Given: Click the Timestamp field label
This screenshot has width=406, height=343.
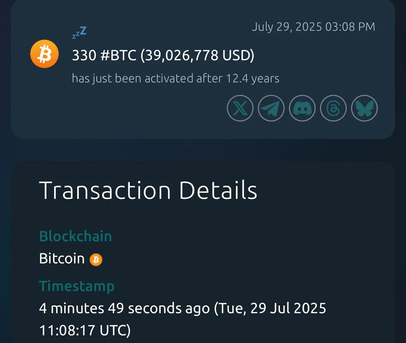Looking at the screenshot, I should [x=77, y=286].
